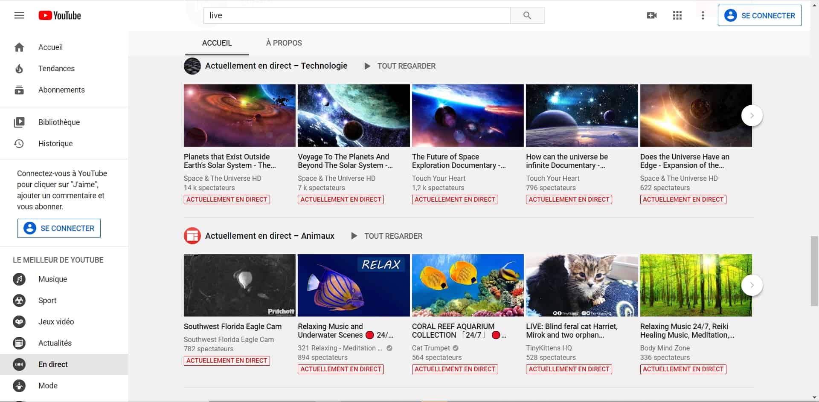Image resolution: width=819 pixels, height=402 pixels.
Task: Click SE CONNECTER in top right
Action: point(759,16)
